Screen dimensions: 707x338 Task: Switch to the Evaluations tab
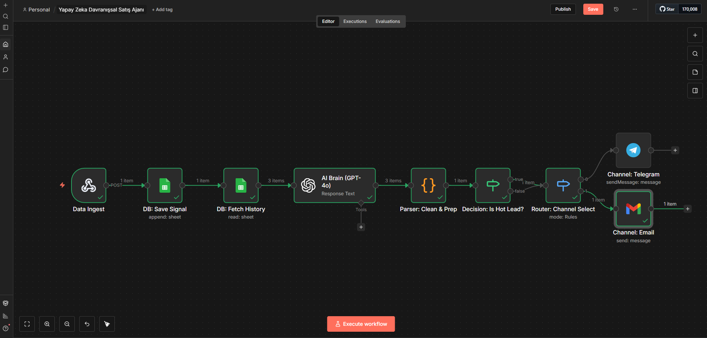(x=388, y=21)
